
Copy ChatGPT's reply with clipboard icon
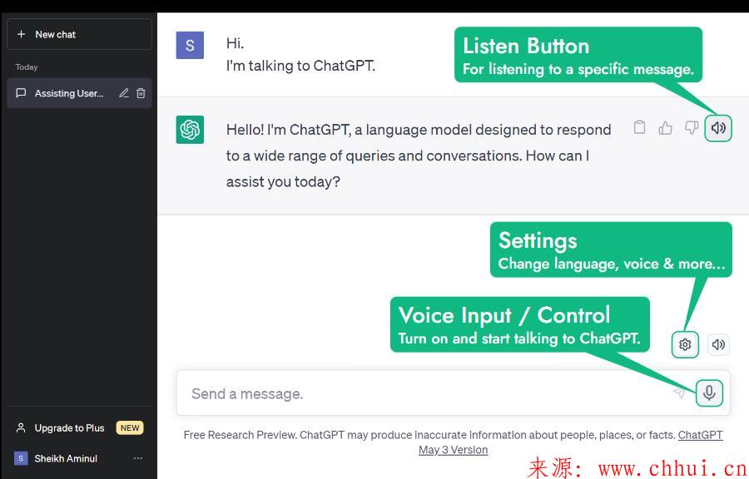tap(639, 127)
